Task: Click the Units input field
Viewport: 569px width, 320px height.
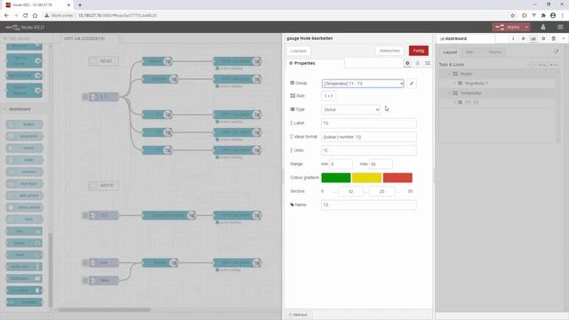Action: coord(369,150)
